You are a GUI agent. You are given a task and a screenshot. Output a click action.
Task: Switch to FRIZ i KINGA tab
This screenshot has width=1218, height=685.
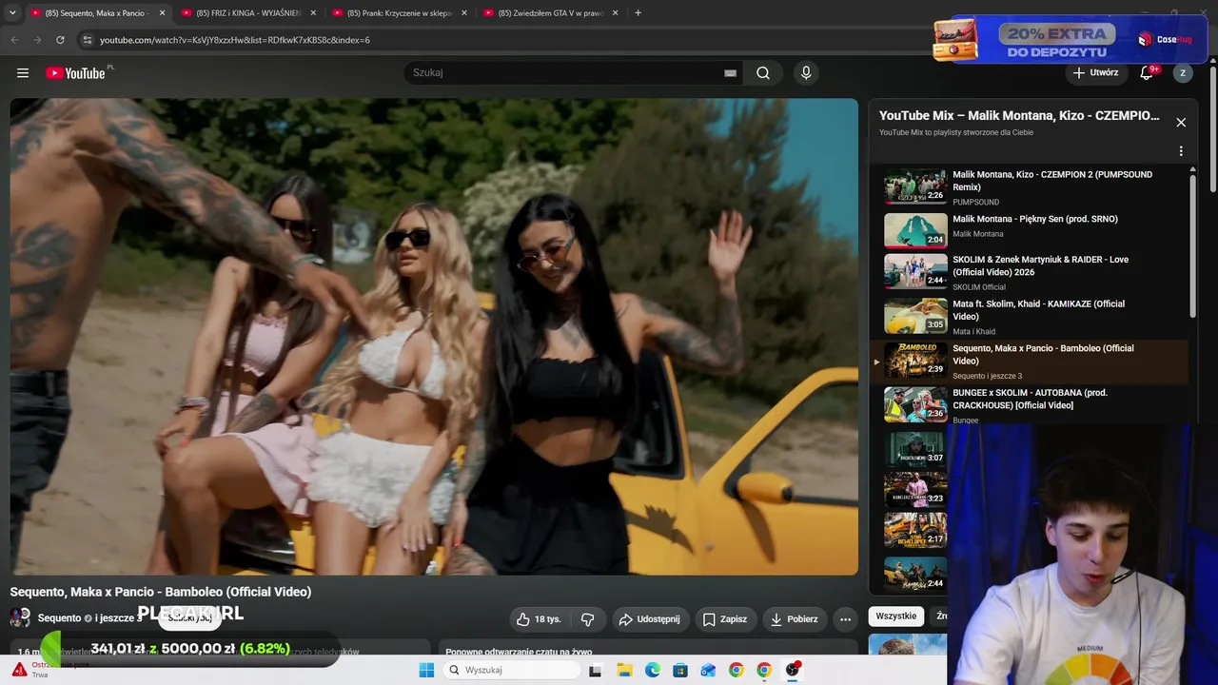point(248,13)
